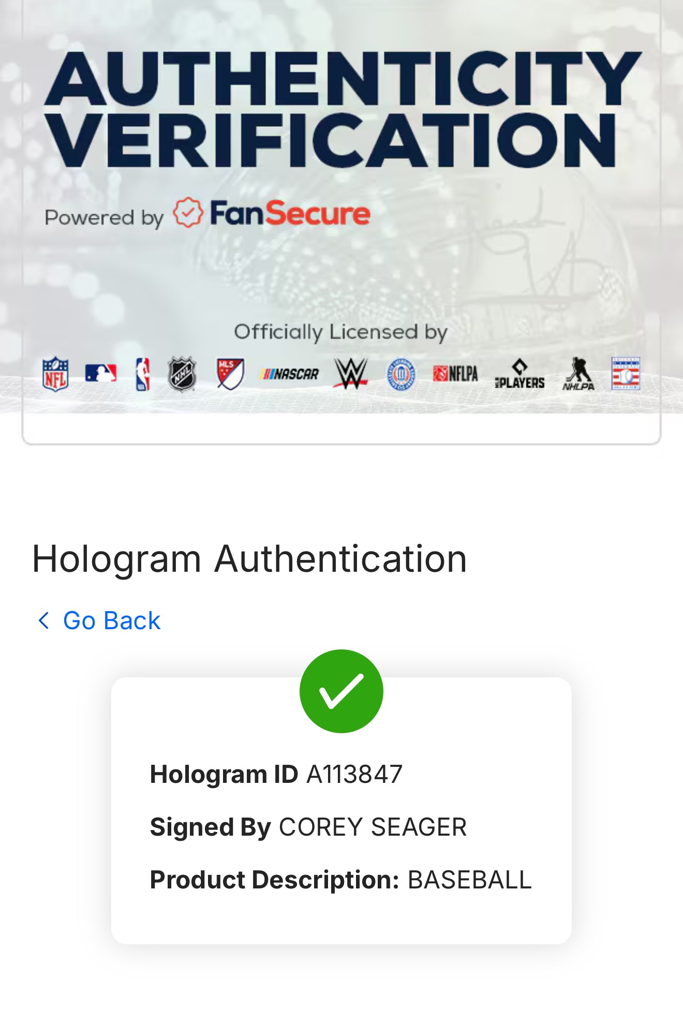683x1024 pixels.
Task: Click the WWE logo
Action: click(x=351, y=373)
